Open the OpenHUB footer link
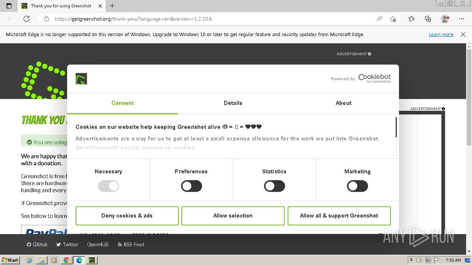472x265 pixels. tap(98, 244)
